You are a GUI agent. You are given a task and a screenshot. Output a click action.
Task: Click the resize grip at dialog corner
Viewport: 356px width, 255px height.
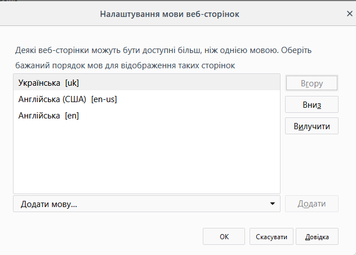(354, 253)
